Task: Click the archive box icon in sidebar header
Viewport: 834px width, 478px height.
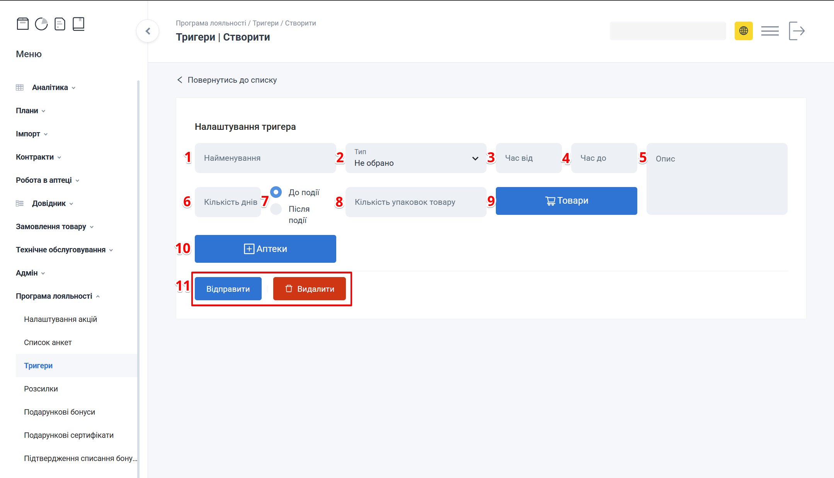Action: point(23,24)
